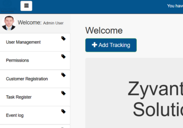Click the Admin User profile photo

[x=9, y=23]
